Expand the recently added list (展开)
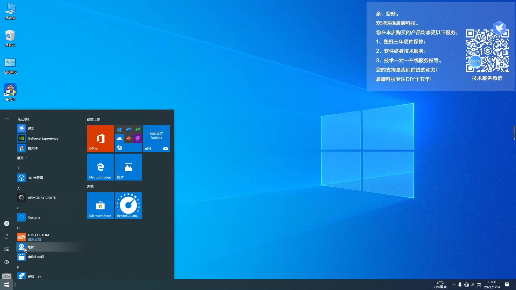 pyautogui.click(x=22, y=158)
